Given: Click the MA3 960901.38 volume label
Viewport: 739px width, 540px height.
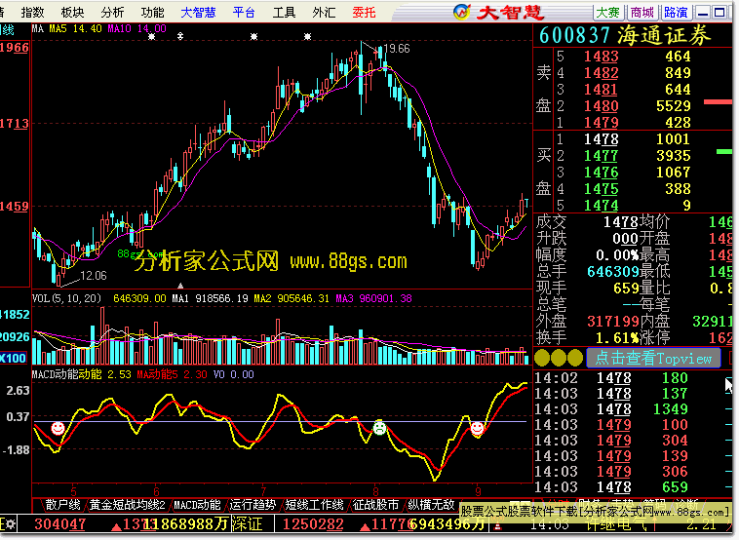Looking at the screenshot, I should pos(373,298).
